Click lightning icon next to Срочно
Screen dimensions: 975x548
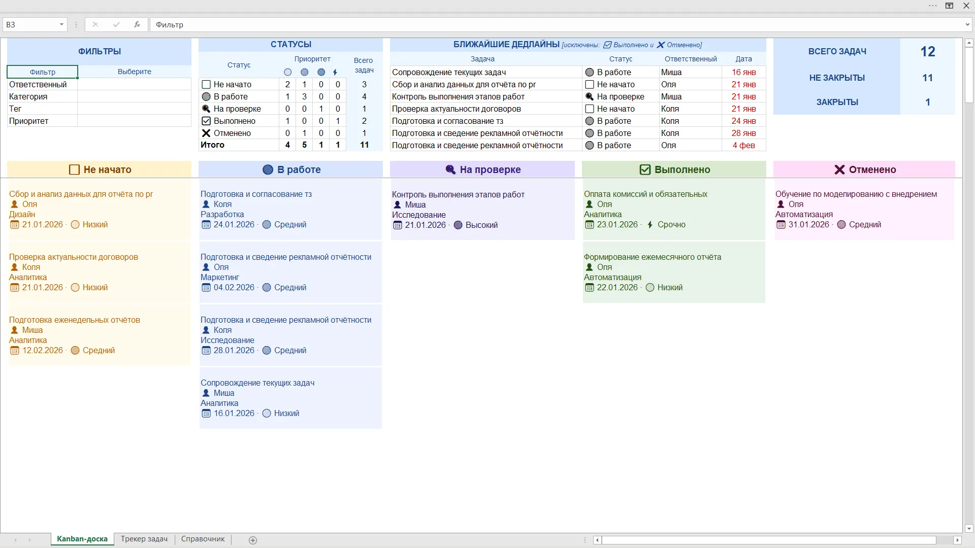coord(650,225)
